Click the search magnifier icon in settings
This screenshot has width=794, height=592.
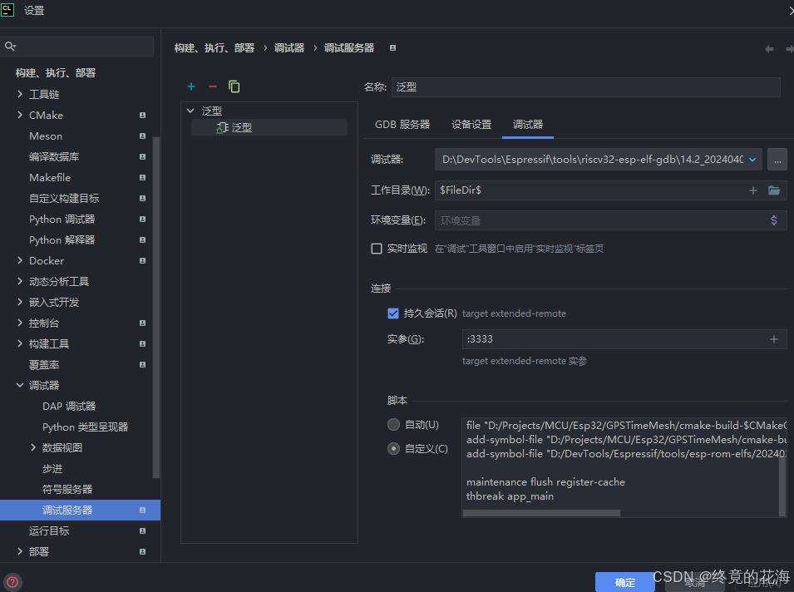coord(10,47)
